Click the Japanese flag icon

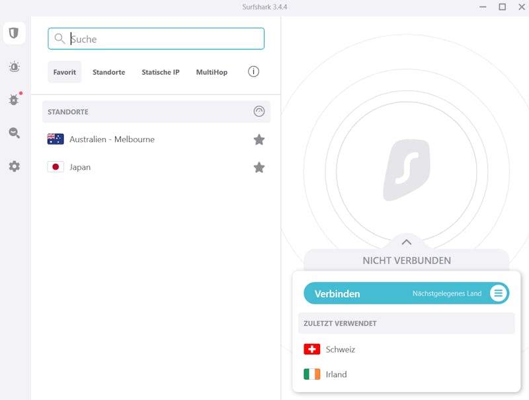tap(56, 167)
